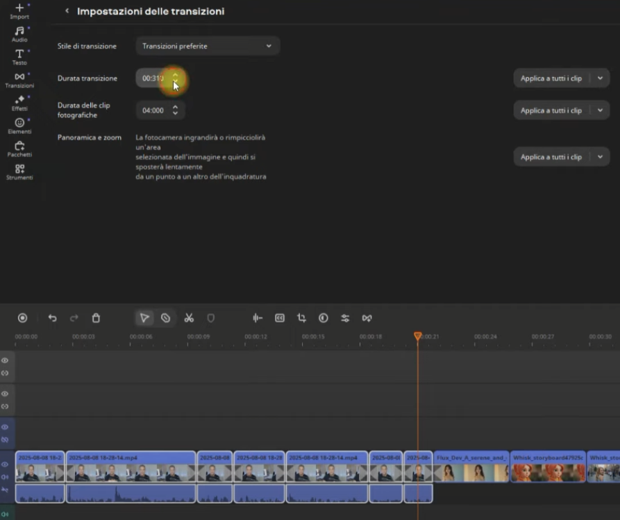Image resolution: width=620 pixels, height=520 pixels.
Task: Increase photo clip duration with up arrow
Action: pyautogui.click(x=175, y=107)
